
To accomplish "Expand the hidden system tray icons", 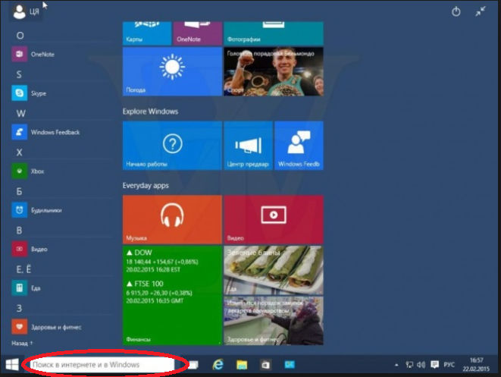I will 399,365.
